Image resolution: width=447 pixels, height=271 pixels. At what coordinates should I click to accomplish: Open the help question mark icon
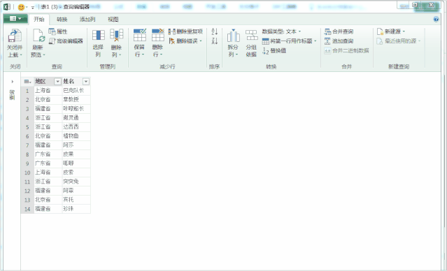436,20
